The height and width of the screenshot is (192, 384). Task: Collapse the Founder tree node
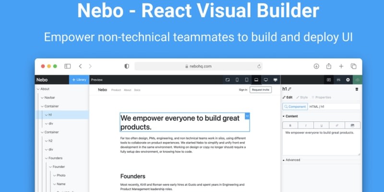point(50,167)
